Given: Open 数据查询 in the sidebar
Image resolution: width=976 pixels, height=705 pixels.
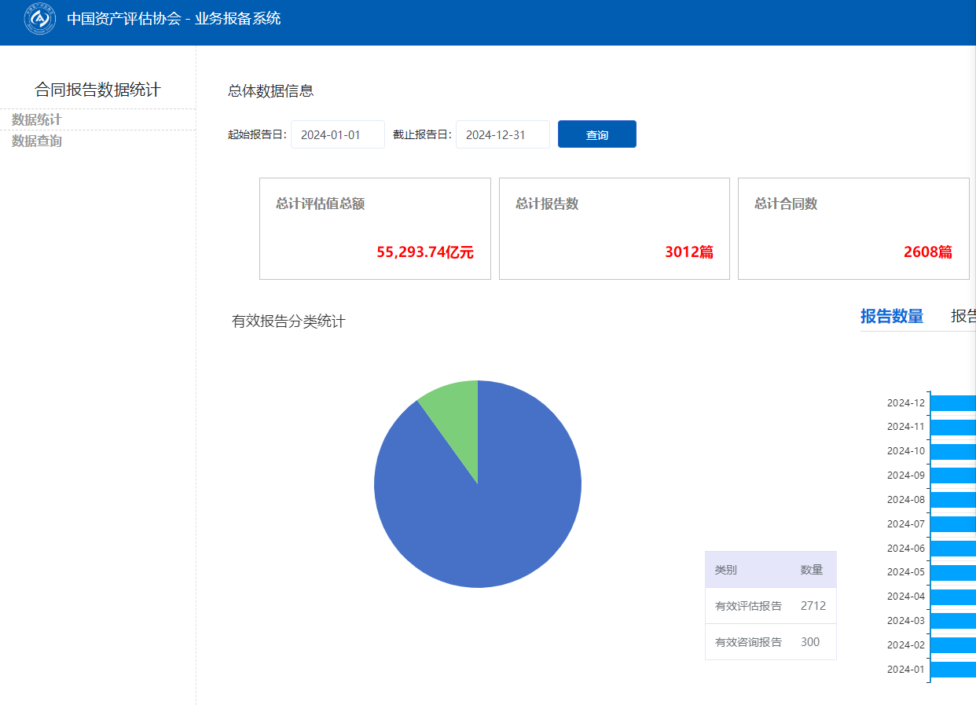Looking at the screenshot, I should [36, 141].
